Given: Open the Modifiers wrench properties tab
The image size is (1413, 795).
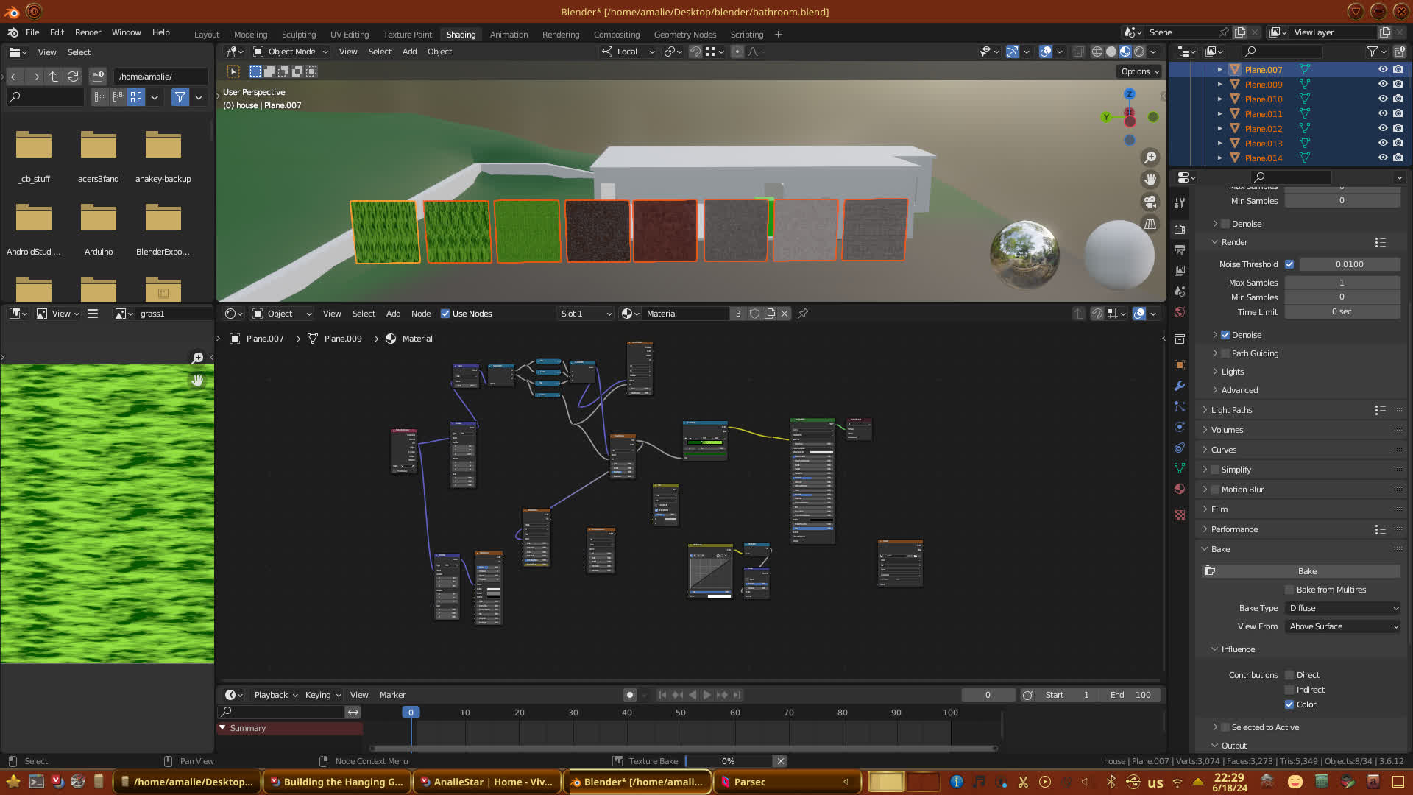Looking at the screenshot, I should pyautogui.click(x=1180, y=386).
